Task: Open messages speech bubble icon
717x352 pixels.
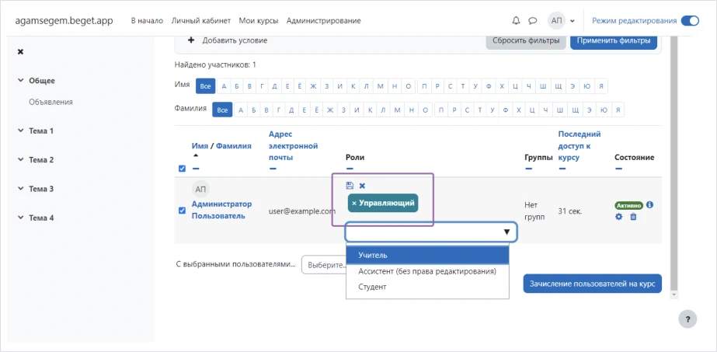Action: (x=533, y=21)
